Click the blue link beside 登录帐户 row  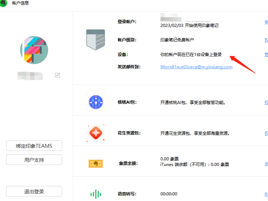266,22
